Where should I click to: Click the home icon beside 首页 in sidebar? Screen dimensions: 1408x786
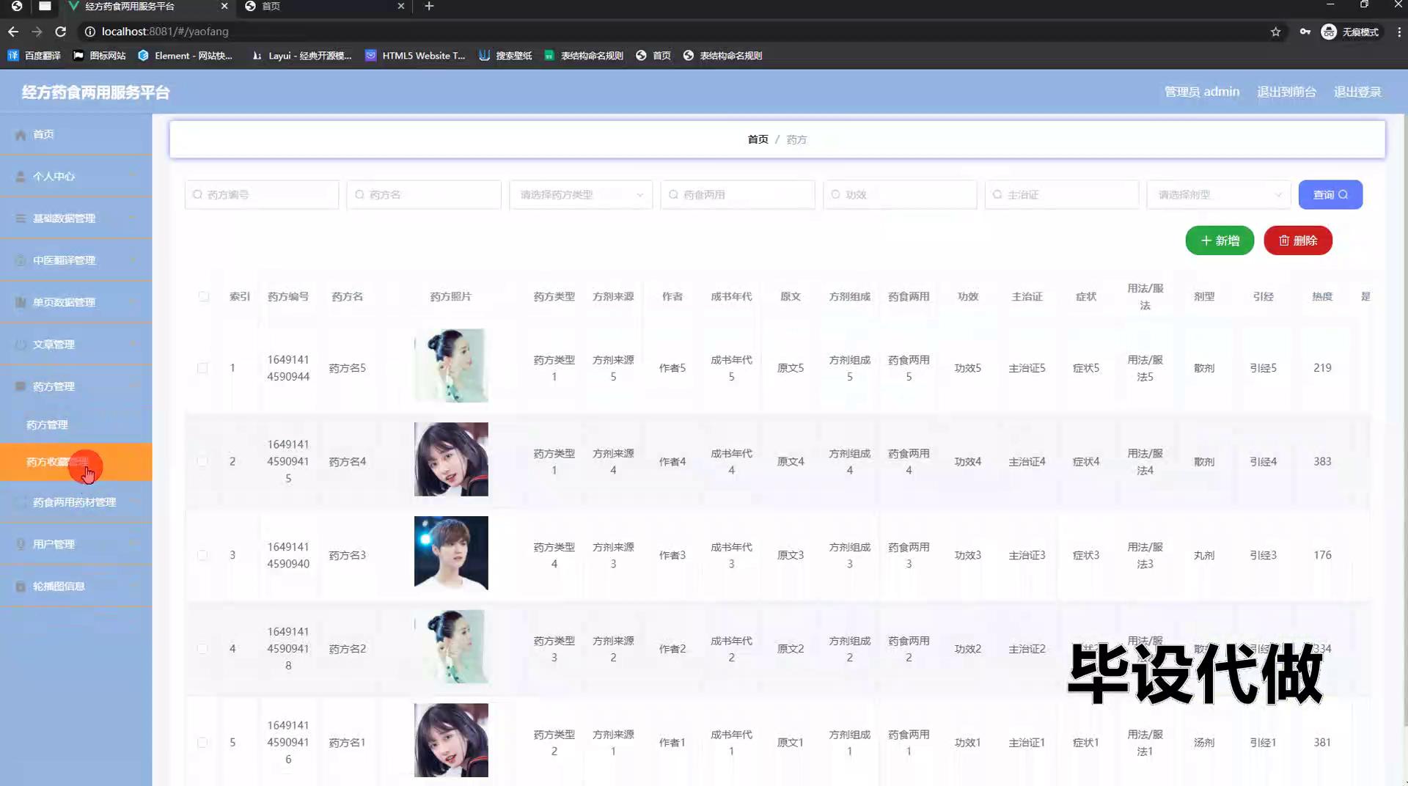click(x=21, y=135)
